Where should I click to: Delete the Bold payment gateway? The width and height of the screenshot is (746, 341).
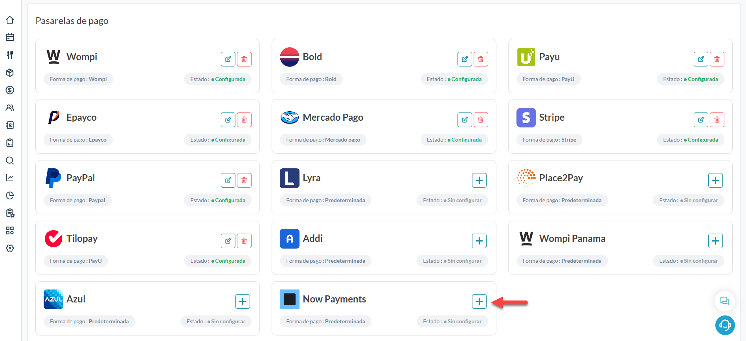[x=481, y=59]
